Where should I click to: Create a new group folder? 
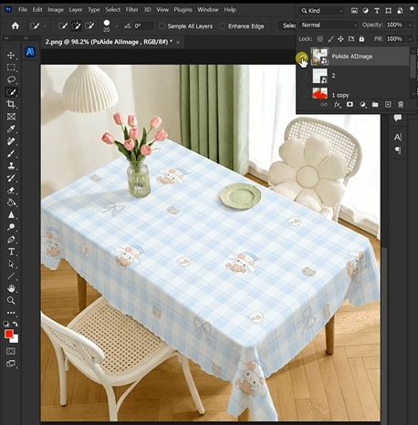coord(375,105)
